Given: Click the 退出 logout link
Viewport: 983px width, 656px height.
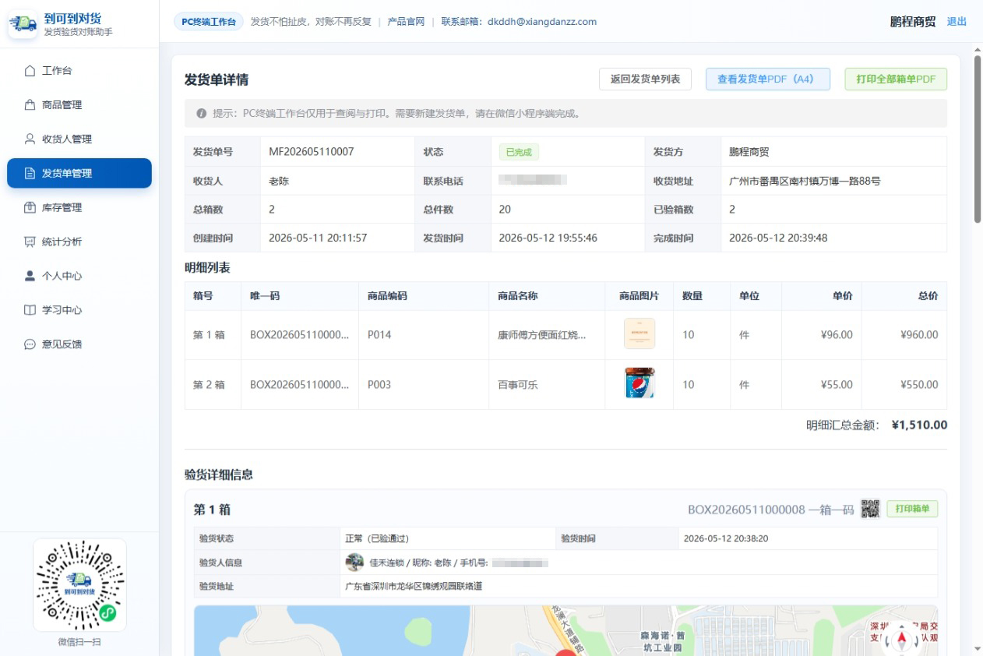Looking at the screenshot, I should point(957,22).
